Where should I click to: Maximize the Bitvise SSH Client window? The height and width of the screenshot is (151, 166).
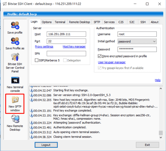coord(147,4)
